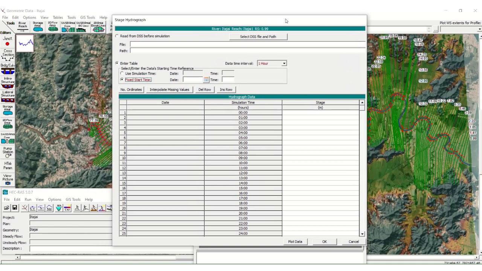This screenshot has width=482, height=271.
Task: Open the water quality C(t) icon in HEC-RAS
Action: click(67, 208)
